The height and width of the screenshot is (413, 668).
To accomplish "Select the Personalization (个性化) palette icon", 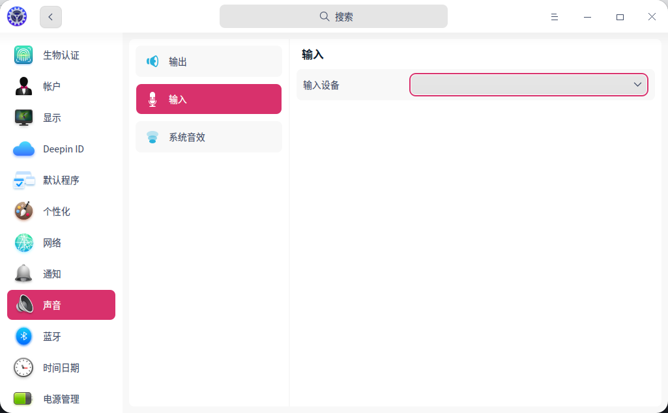I will [x=23, y=212].
